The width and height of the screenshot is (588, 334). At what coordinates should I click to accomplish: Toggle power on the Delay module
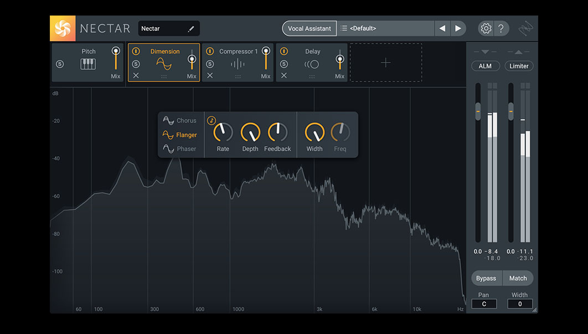[285, 50]
